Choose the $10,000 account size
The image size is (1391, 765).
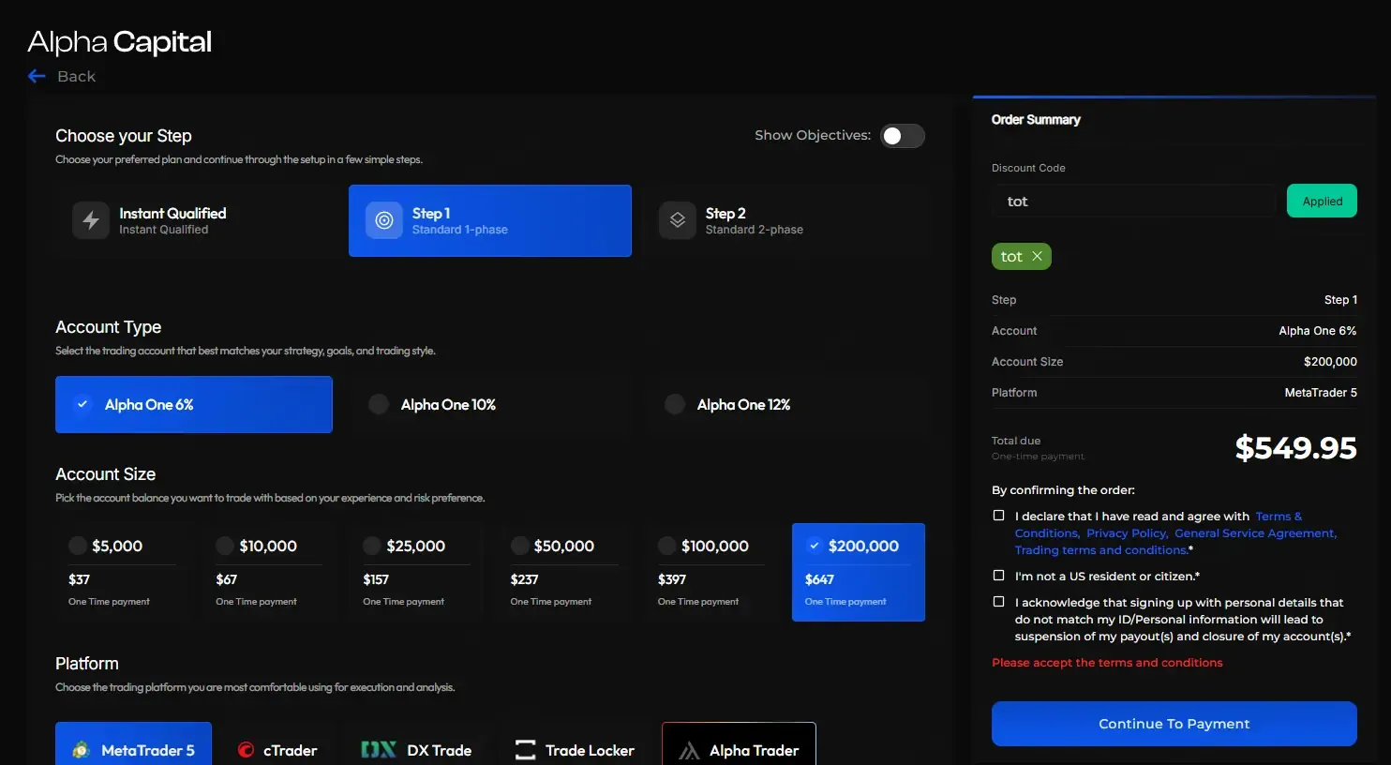[x=269, y=572]
